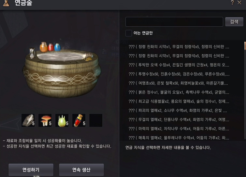Select recipe starting with 여명초x50
Image resolution: width=246 pixels, height=177 pixels.
[x=179, y=83]
